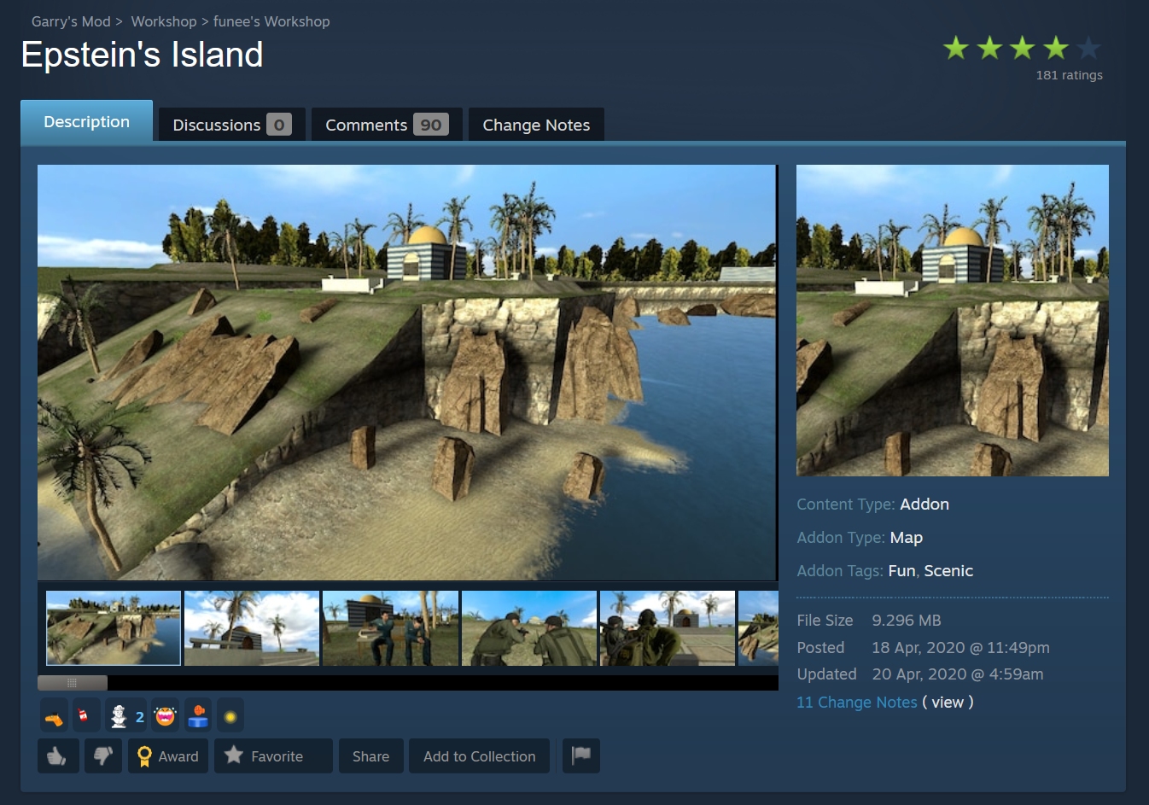
Task: Click the orange pointing-hand award badge
Action: coord(54,716)
